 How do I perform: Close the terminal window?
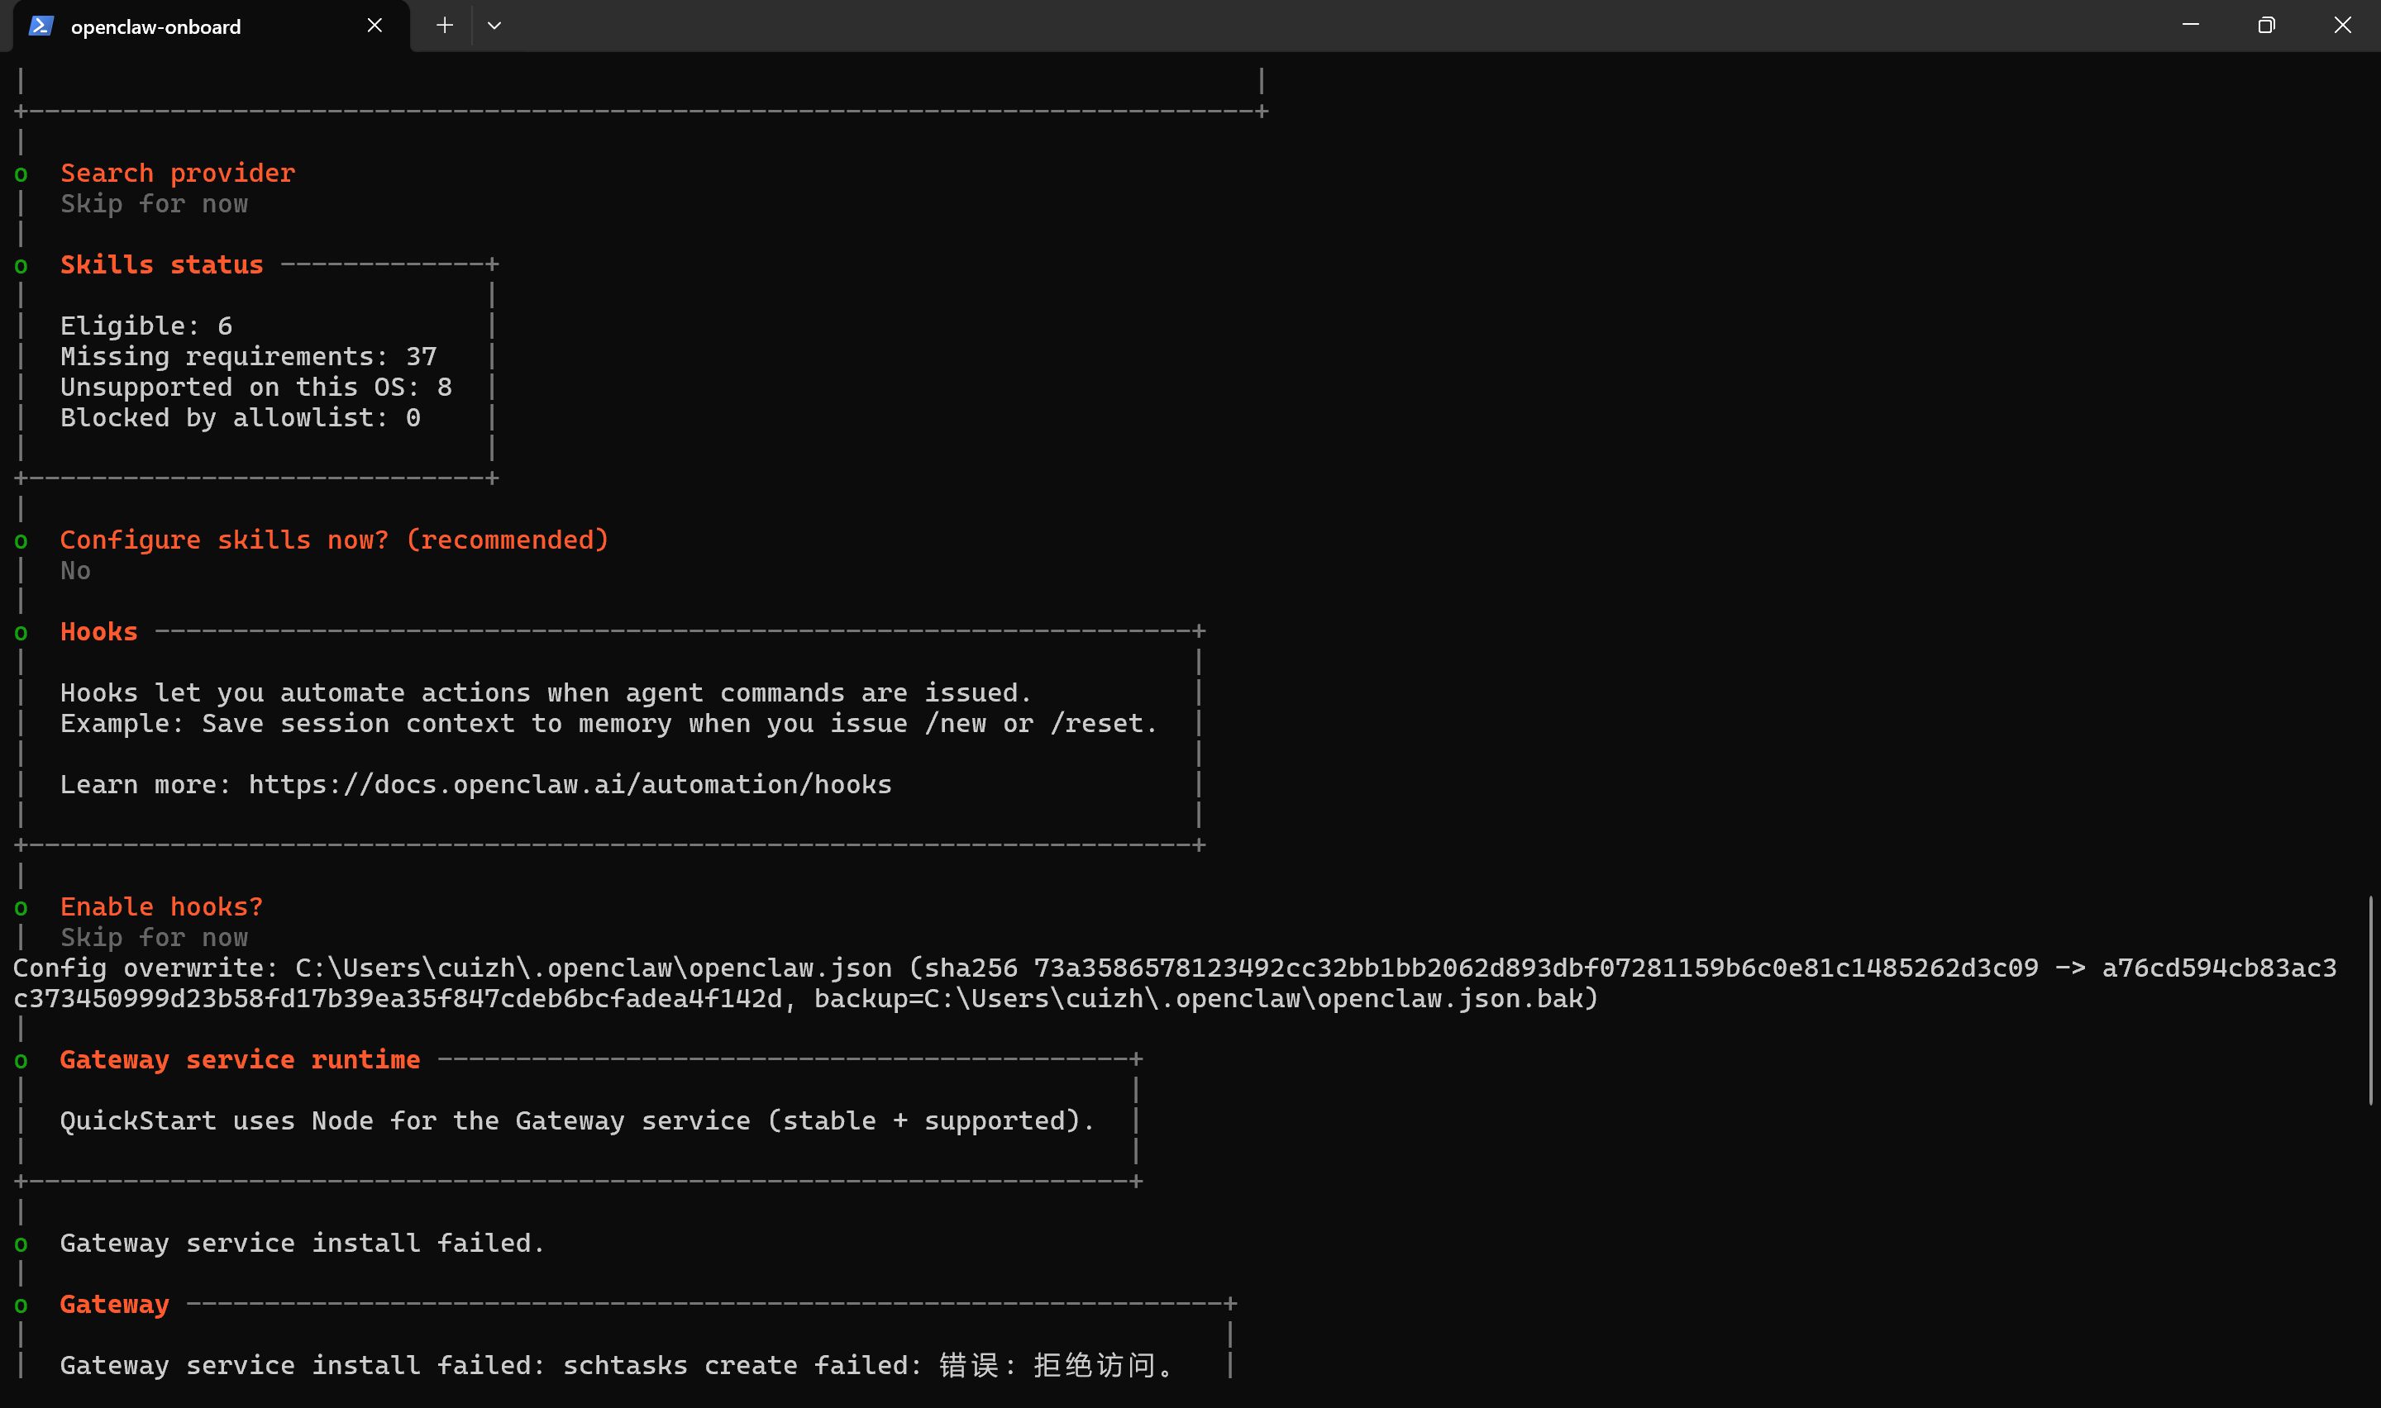pyautogui.click(x=2342, y=26)
